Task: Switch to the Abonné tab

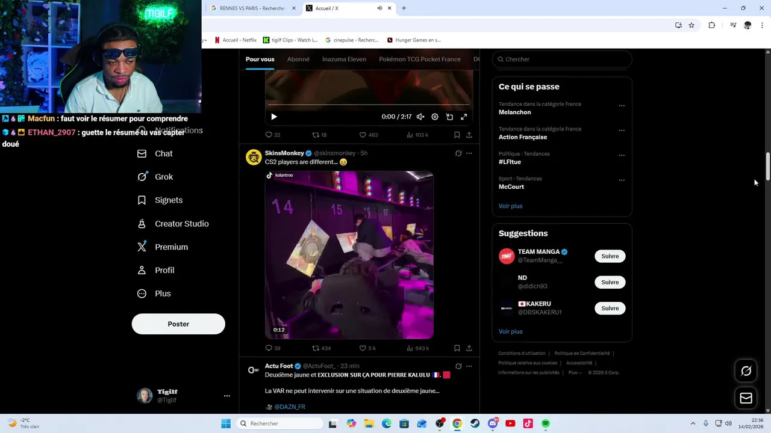Action: pyautogui.click(x=298, y=59)
